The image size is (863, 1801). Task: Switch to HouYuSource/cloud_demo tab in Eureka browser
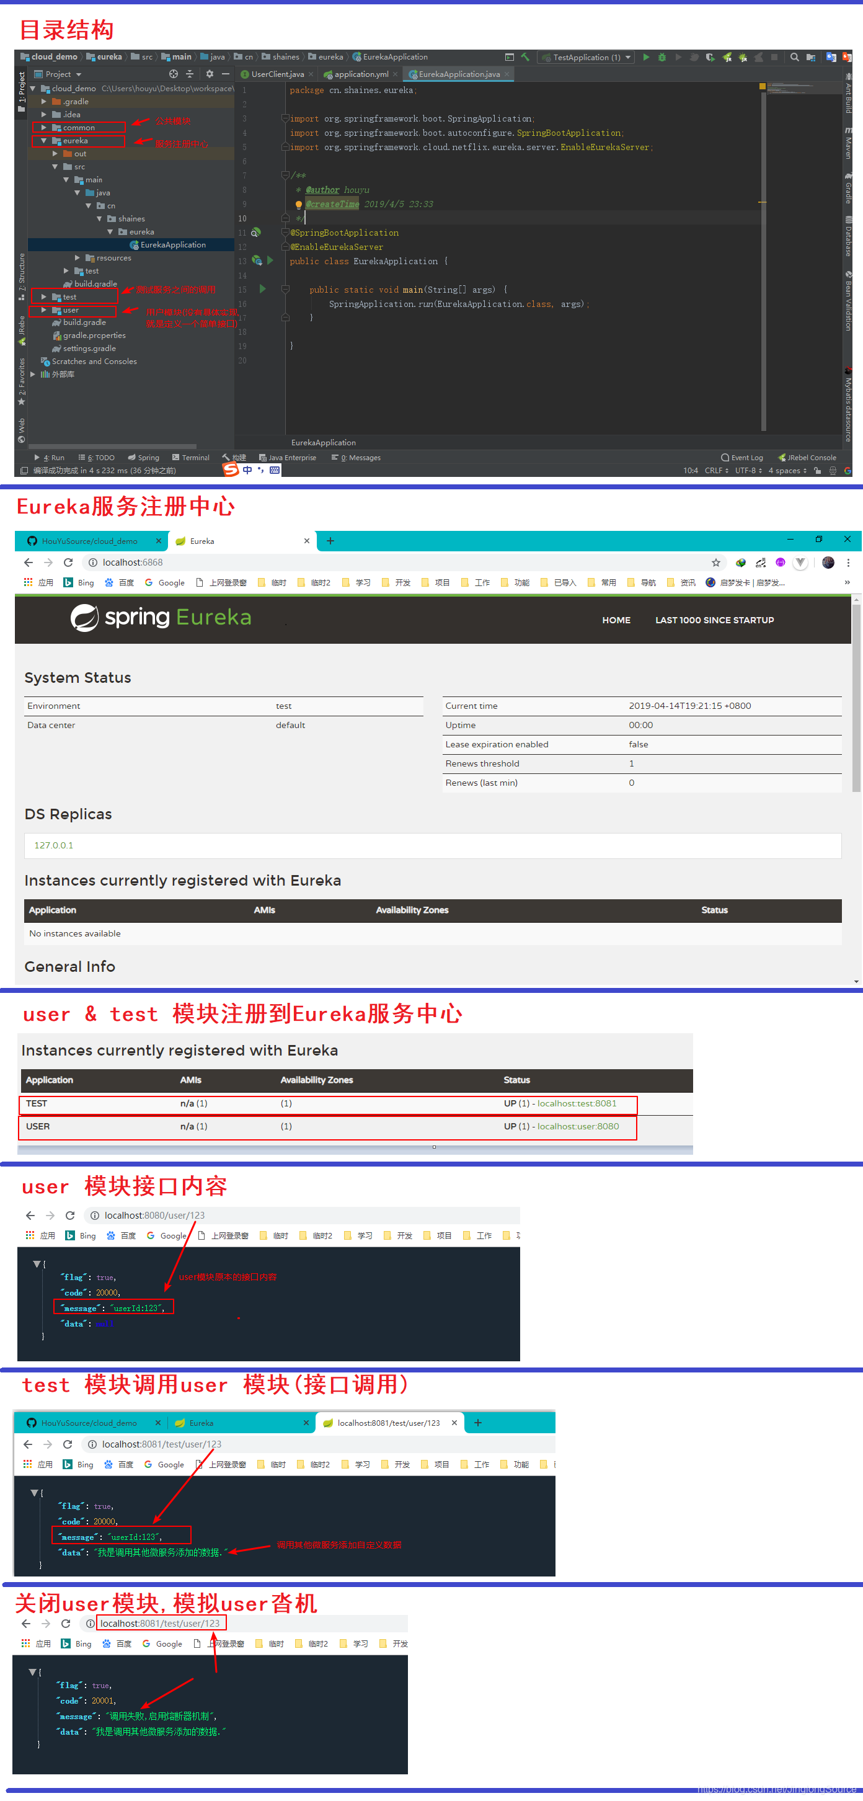(89, 541)
